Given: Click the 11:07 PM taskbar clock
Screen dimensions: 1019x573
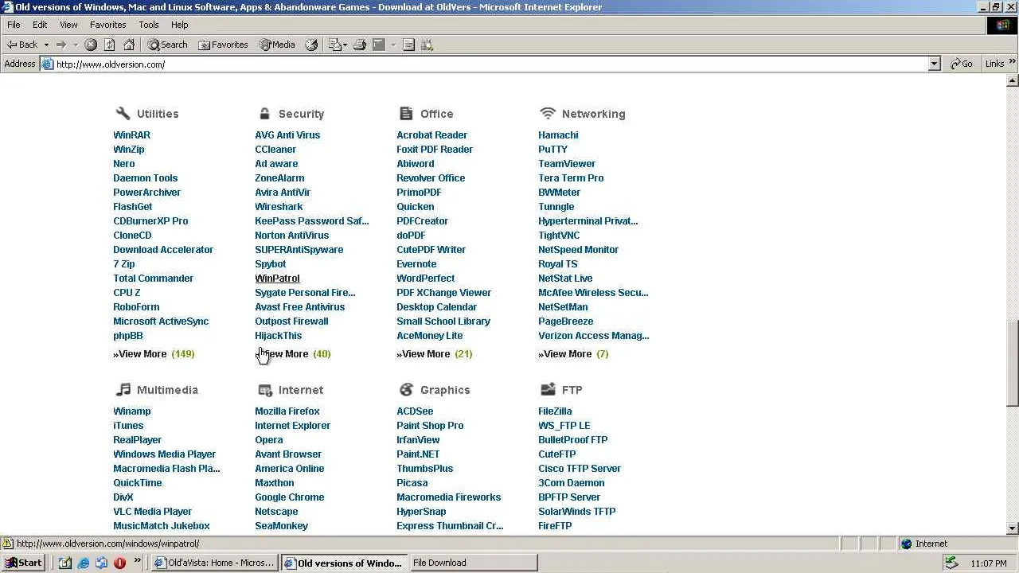Looking at the screenshot, I should click(x=989, y=563).
